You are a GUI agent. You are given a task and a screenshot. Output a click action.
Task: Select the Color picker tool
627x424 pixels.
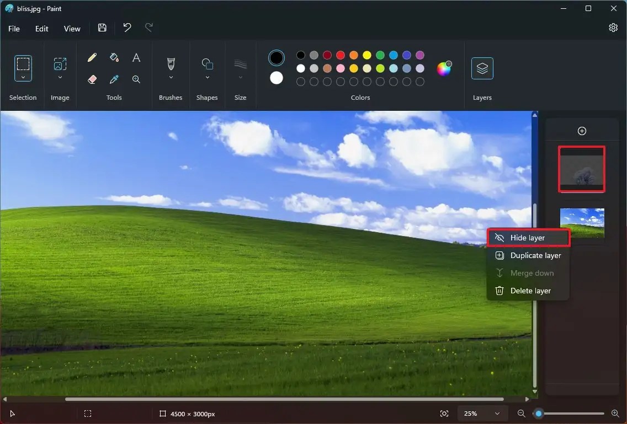coord(114,79)
